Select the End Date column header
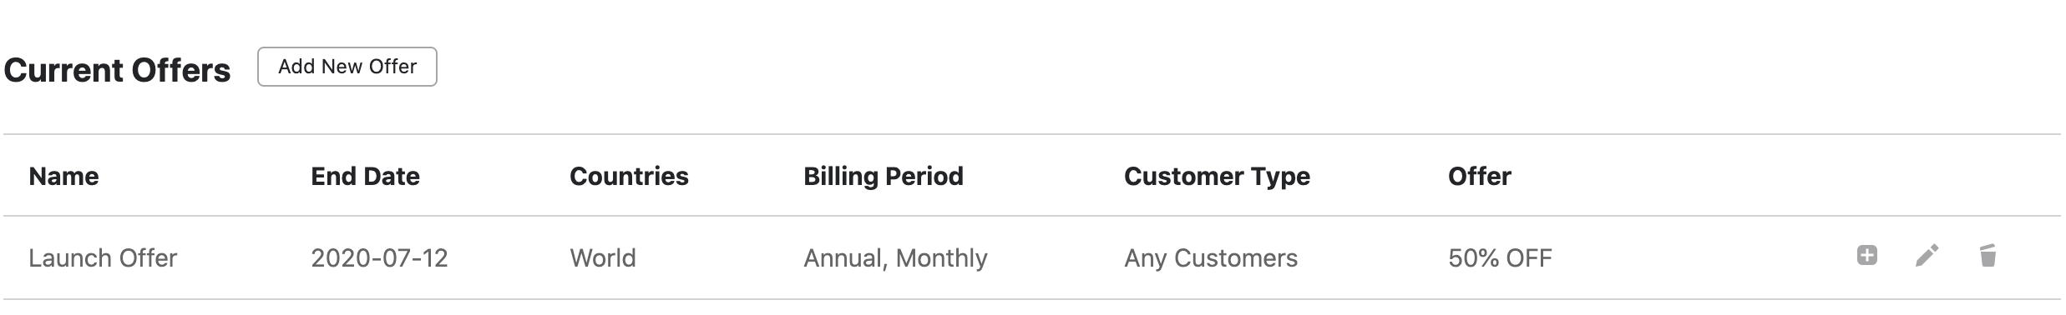This screenshot has width=2066, height=315. (x=365, y=176)
